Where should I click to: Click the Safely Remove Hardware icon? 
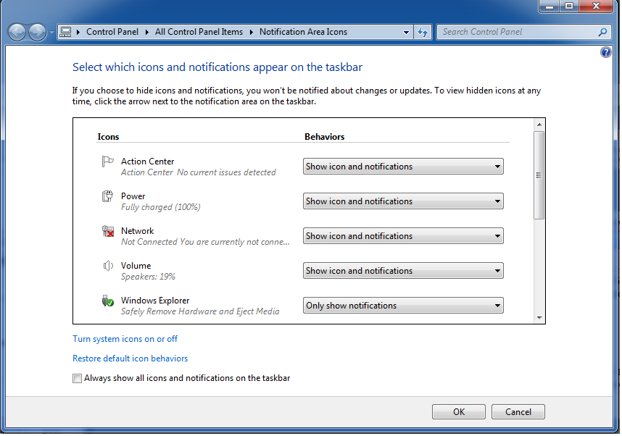click(108, 301)
